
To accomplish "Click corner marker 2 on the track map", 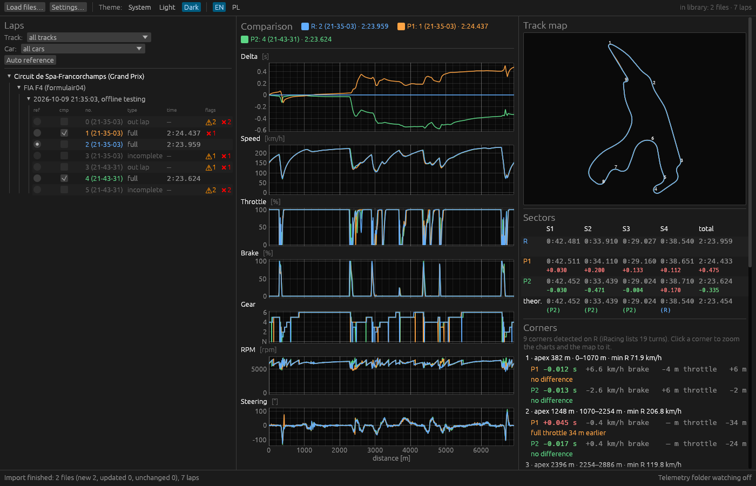I will [x=654, y=83].
